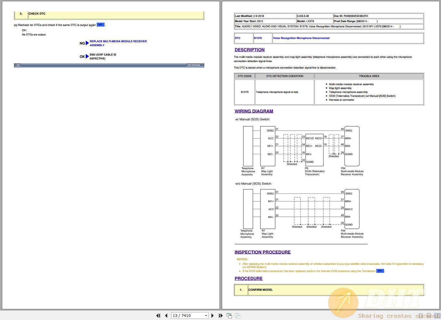
Task: Click END (GVIF CABLE IS DEFECTIVE) text
Action: pyautogui.click(x=103, y=57)
